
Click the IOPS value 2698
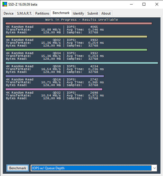[94, 92]
